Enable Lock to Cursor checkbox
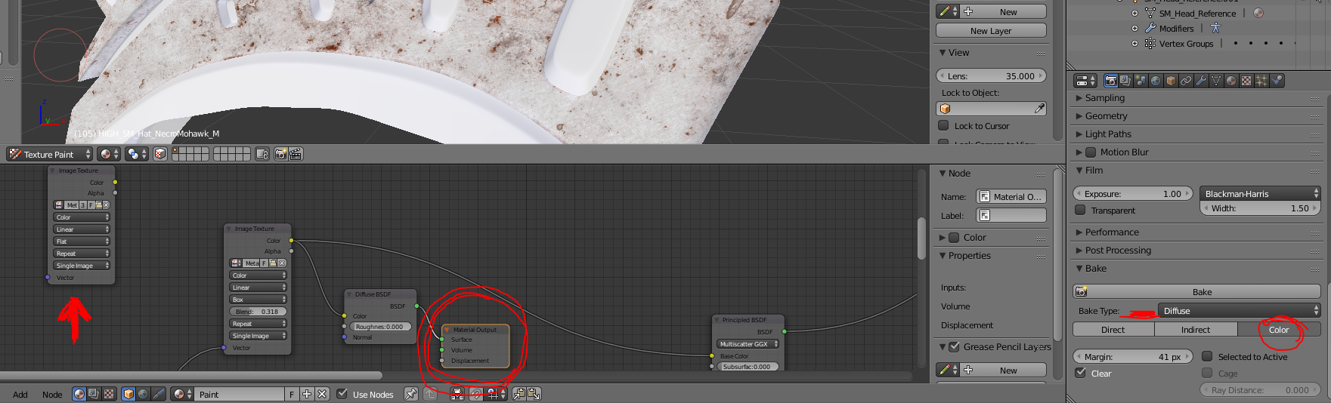 (943, 126)
